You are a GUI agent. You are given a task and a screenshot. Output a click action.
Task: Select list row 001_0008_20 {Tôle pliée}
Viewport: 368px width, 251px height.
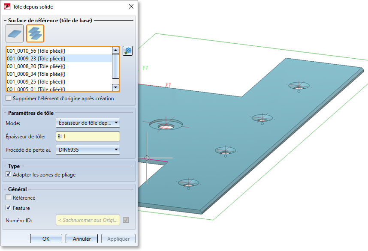(59, 66)
